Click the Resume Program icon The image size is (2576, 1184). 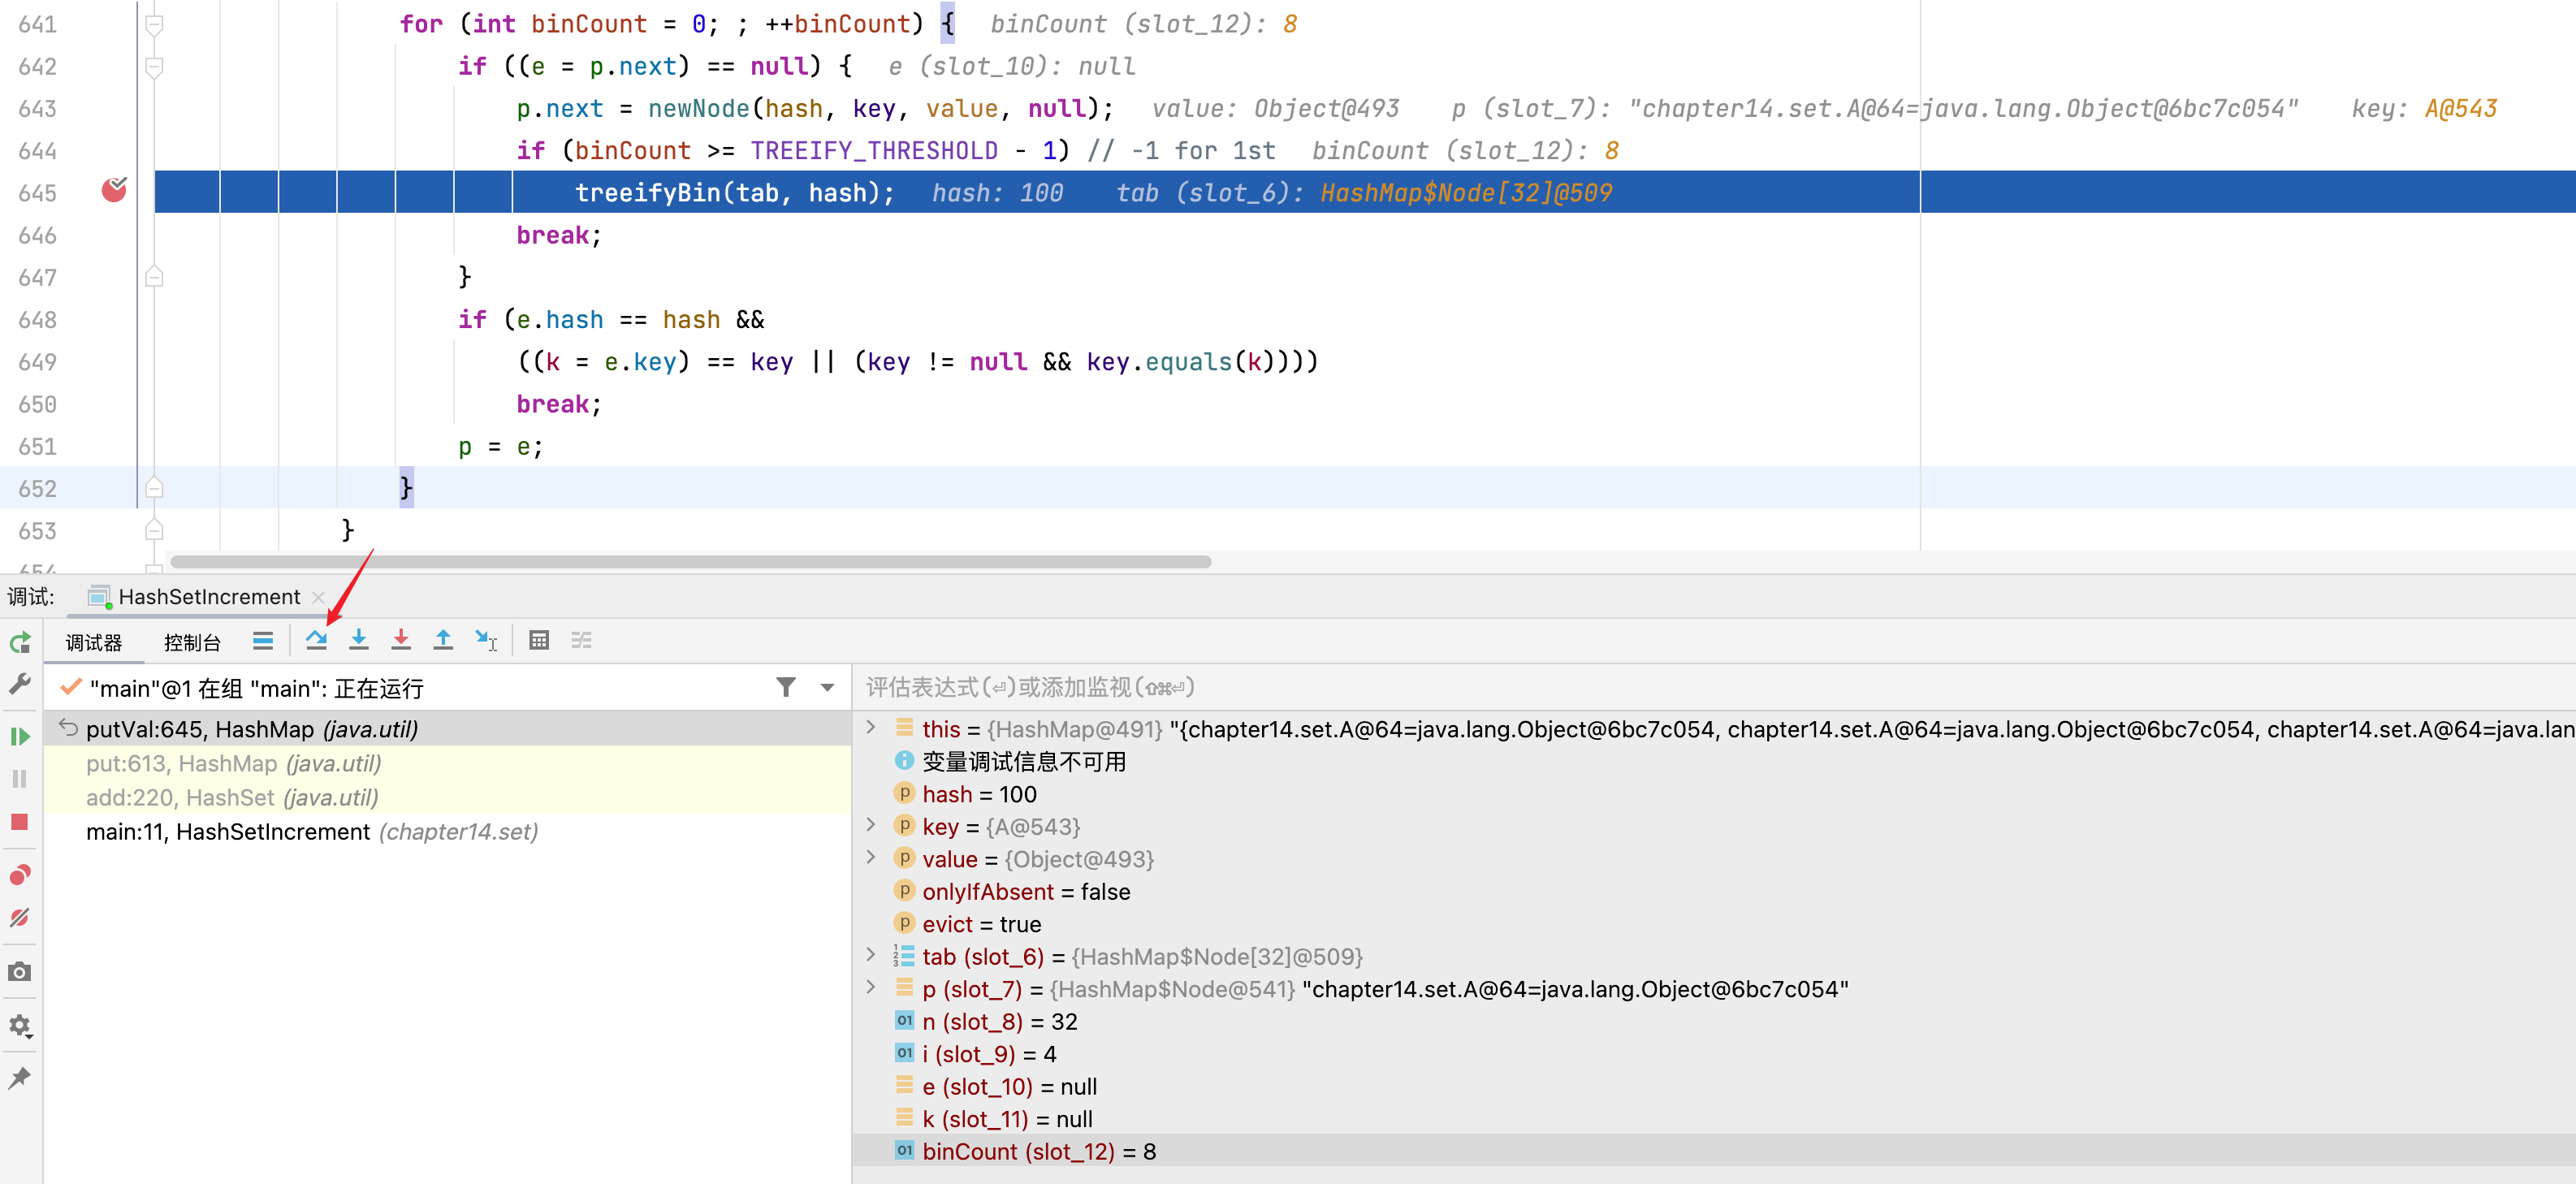20,737
